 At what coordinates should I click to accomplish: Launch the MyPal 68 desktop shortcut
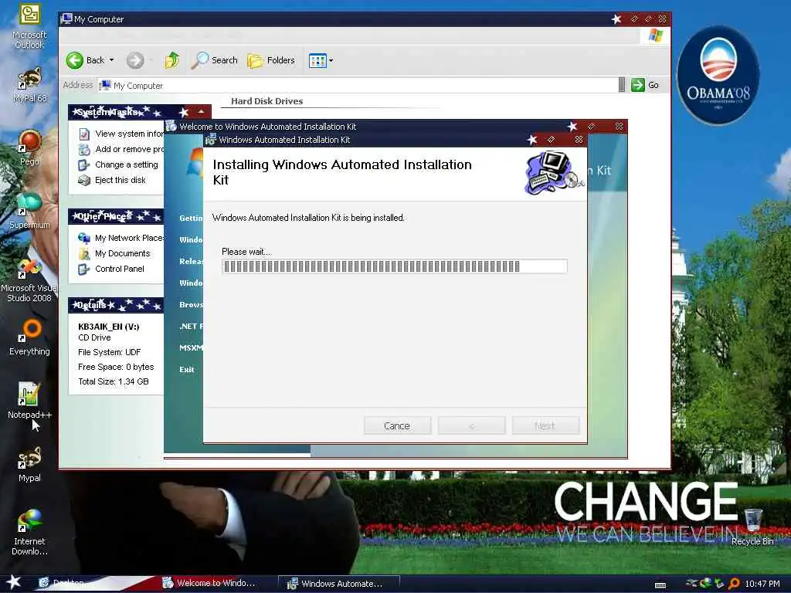29,85
